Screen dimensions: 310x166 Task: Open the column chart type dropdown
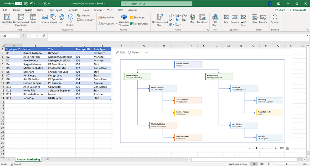pyautogui.click(x=173, y=16)
